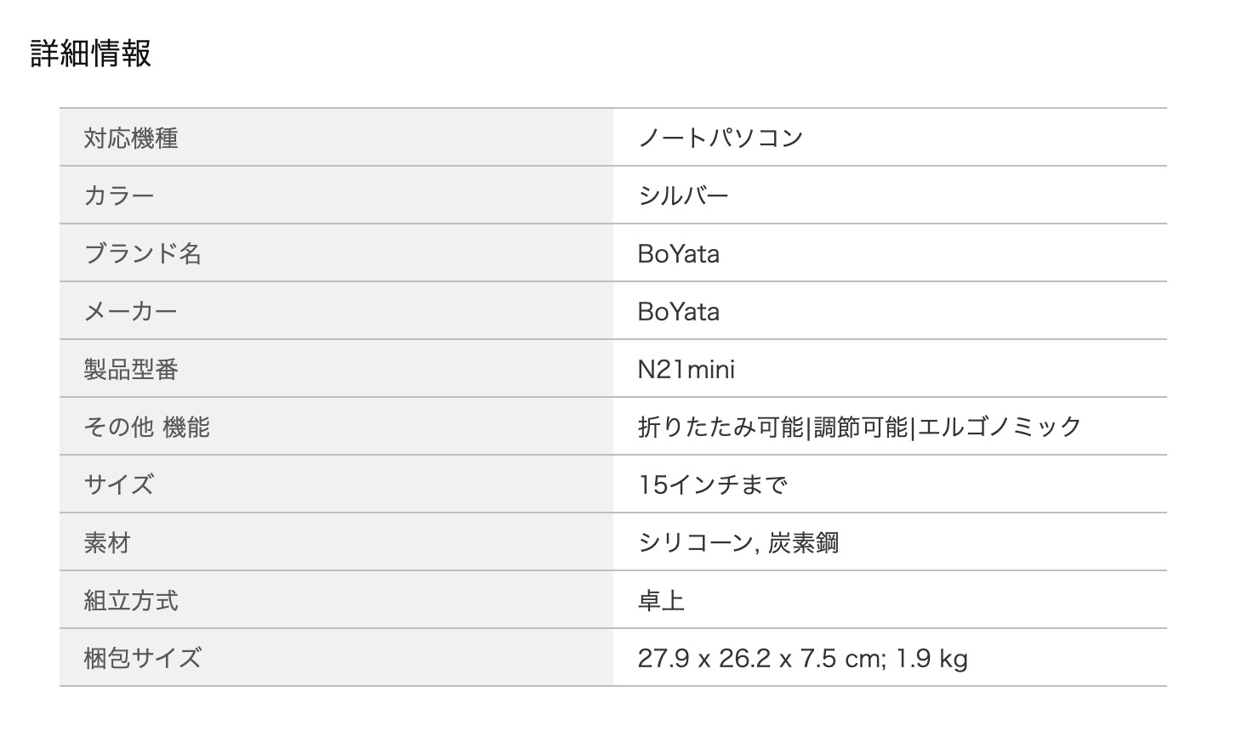Click the シルバー color value

click(683, 195)
